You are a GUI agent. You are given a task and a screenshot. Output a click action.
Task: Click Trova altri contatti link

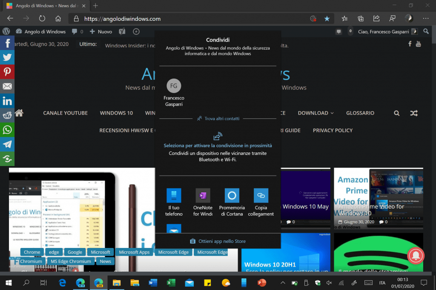pos(218,119)
